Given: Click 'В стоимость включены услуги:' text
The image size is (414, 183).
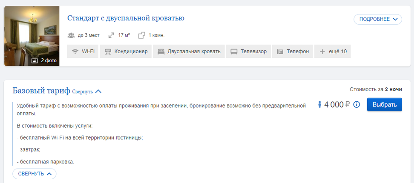Looking at the screenshot, I should [55, 126].
